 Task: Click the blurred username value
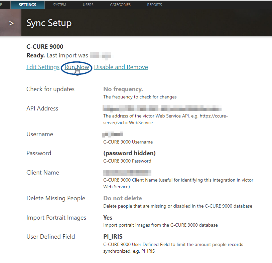tap(113, 134)
